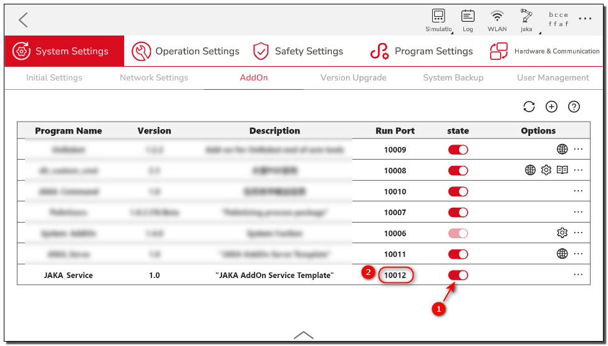Image resolution: width=608 pixels, height=346 pixels.
Task: Open the AddOn help question icon
Action: pyautogui.click(x=574, y=107)
